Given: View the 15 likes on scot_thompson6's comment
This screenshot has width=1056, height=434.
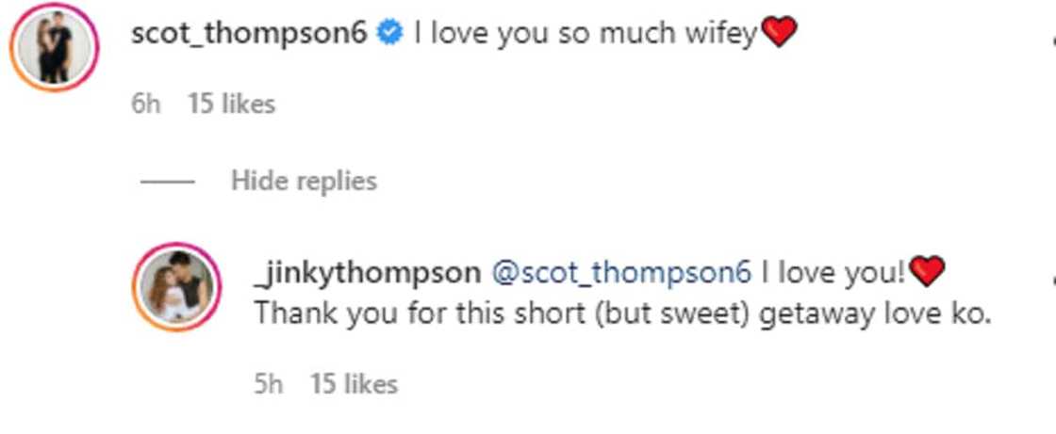Looking at the screenshot, I should (231, 104).
